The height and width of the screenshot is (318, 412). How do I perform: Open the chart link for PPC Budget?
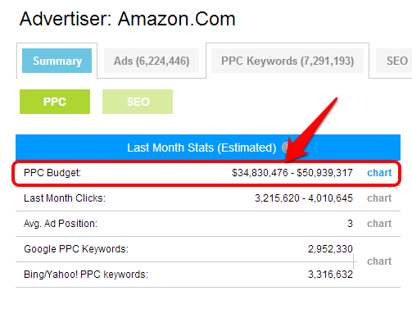(379, 173)
